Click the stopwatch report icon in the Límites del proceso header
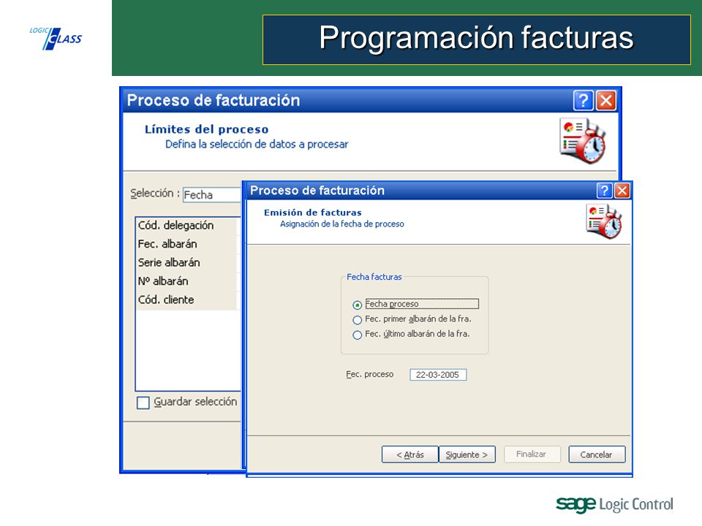This screenshot has width=702, height=526. 583,140
